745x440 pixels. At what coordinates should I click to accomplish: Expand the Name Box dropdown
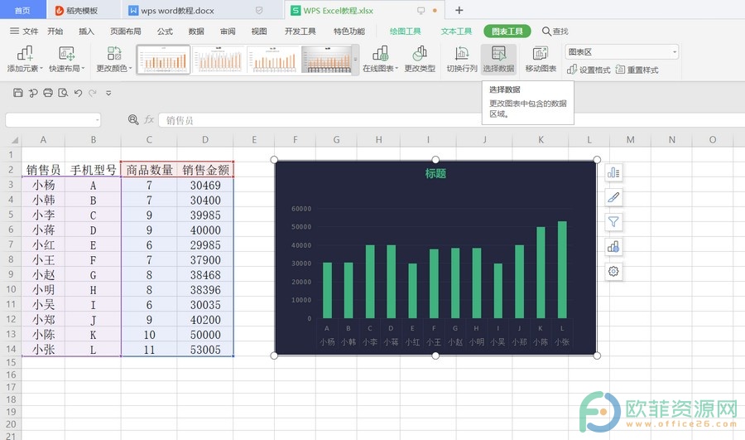click(x=98, y=120)
